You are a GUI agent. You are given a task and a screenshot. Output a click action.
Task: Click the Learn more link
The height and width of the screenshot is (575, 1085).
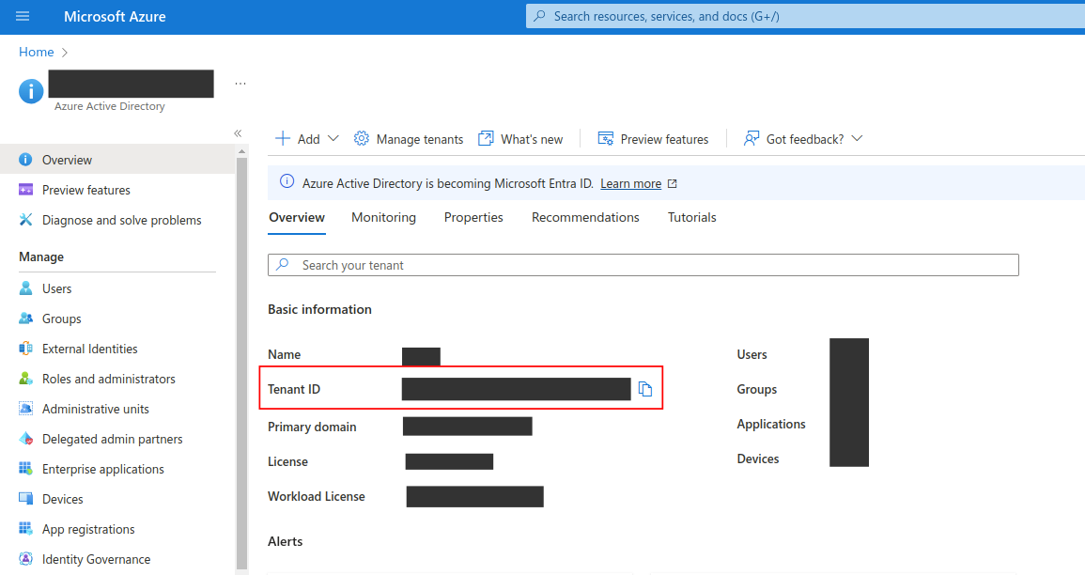[x=630, y=184]
